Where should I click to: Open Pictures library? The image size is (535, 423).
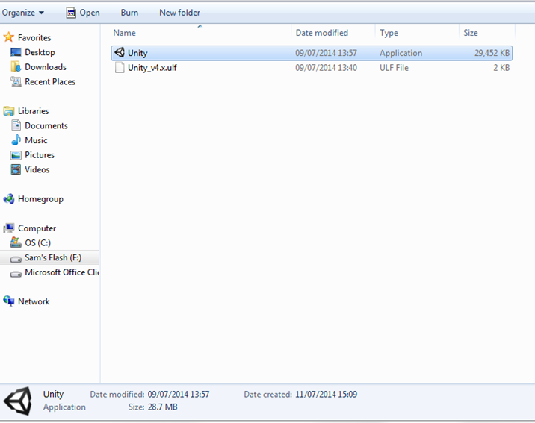pos(40,155)
